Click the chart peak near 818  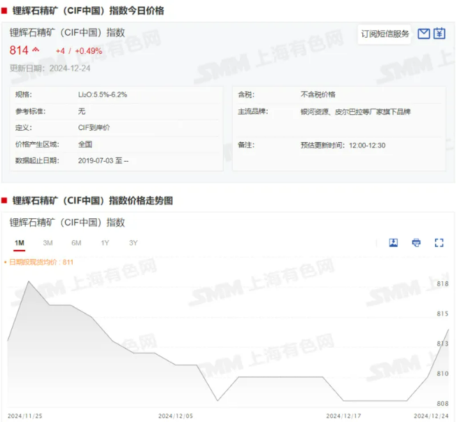pos(28,281)
